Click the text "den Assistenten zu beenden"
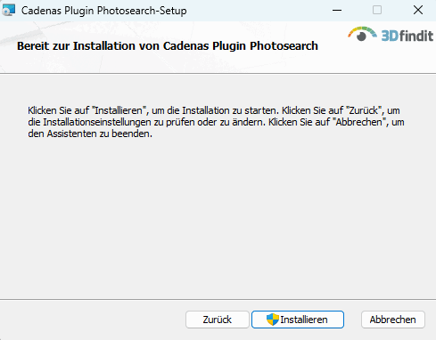436x340 pixels. pyautogui.click(x=90, y=134)
